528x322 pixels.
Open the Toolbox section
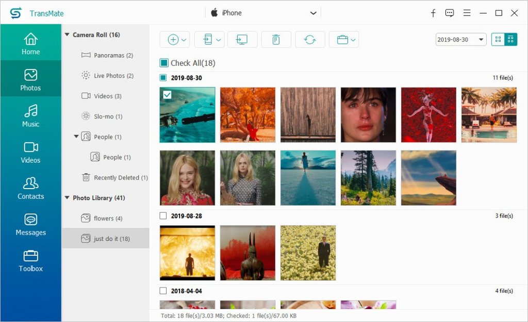tap(30, 260)
